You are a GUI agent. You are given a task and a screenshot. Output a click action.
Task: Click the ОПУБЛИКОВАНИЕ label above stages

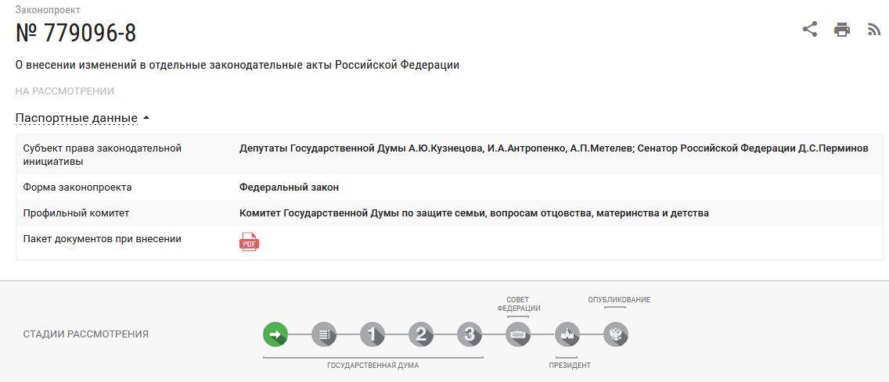(x=618, y=300)
